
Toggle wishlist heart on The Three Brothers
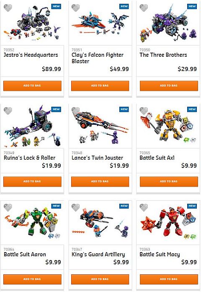pos(144,8)
